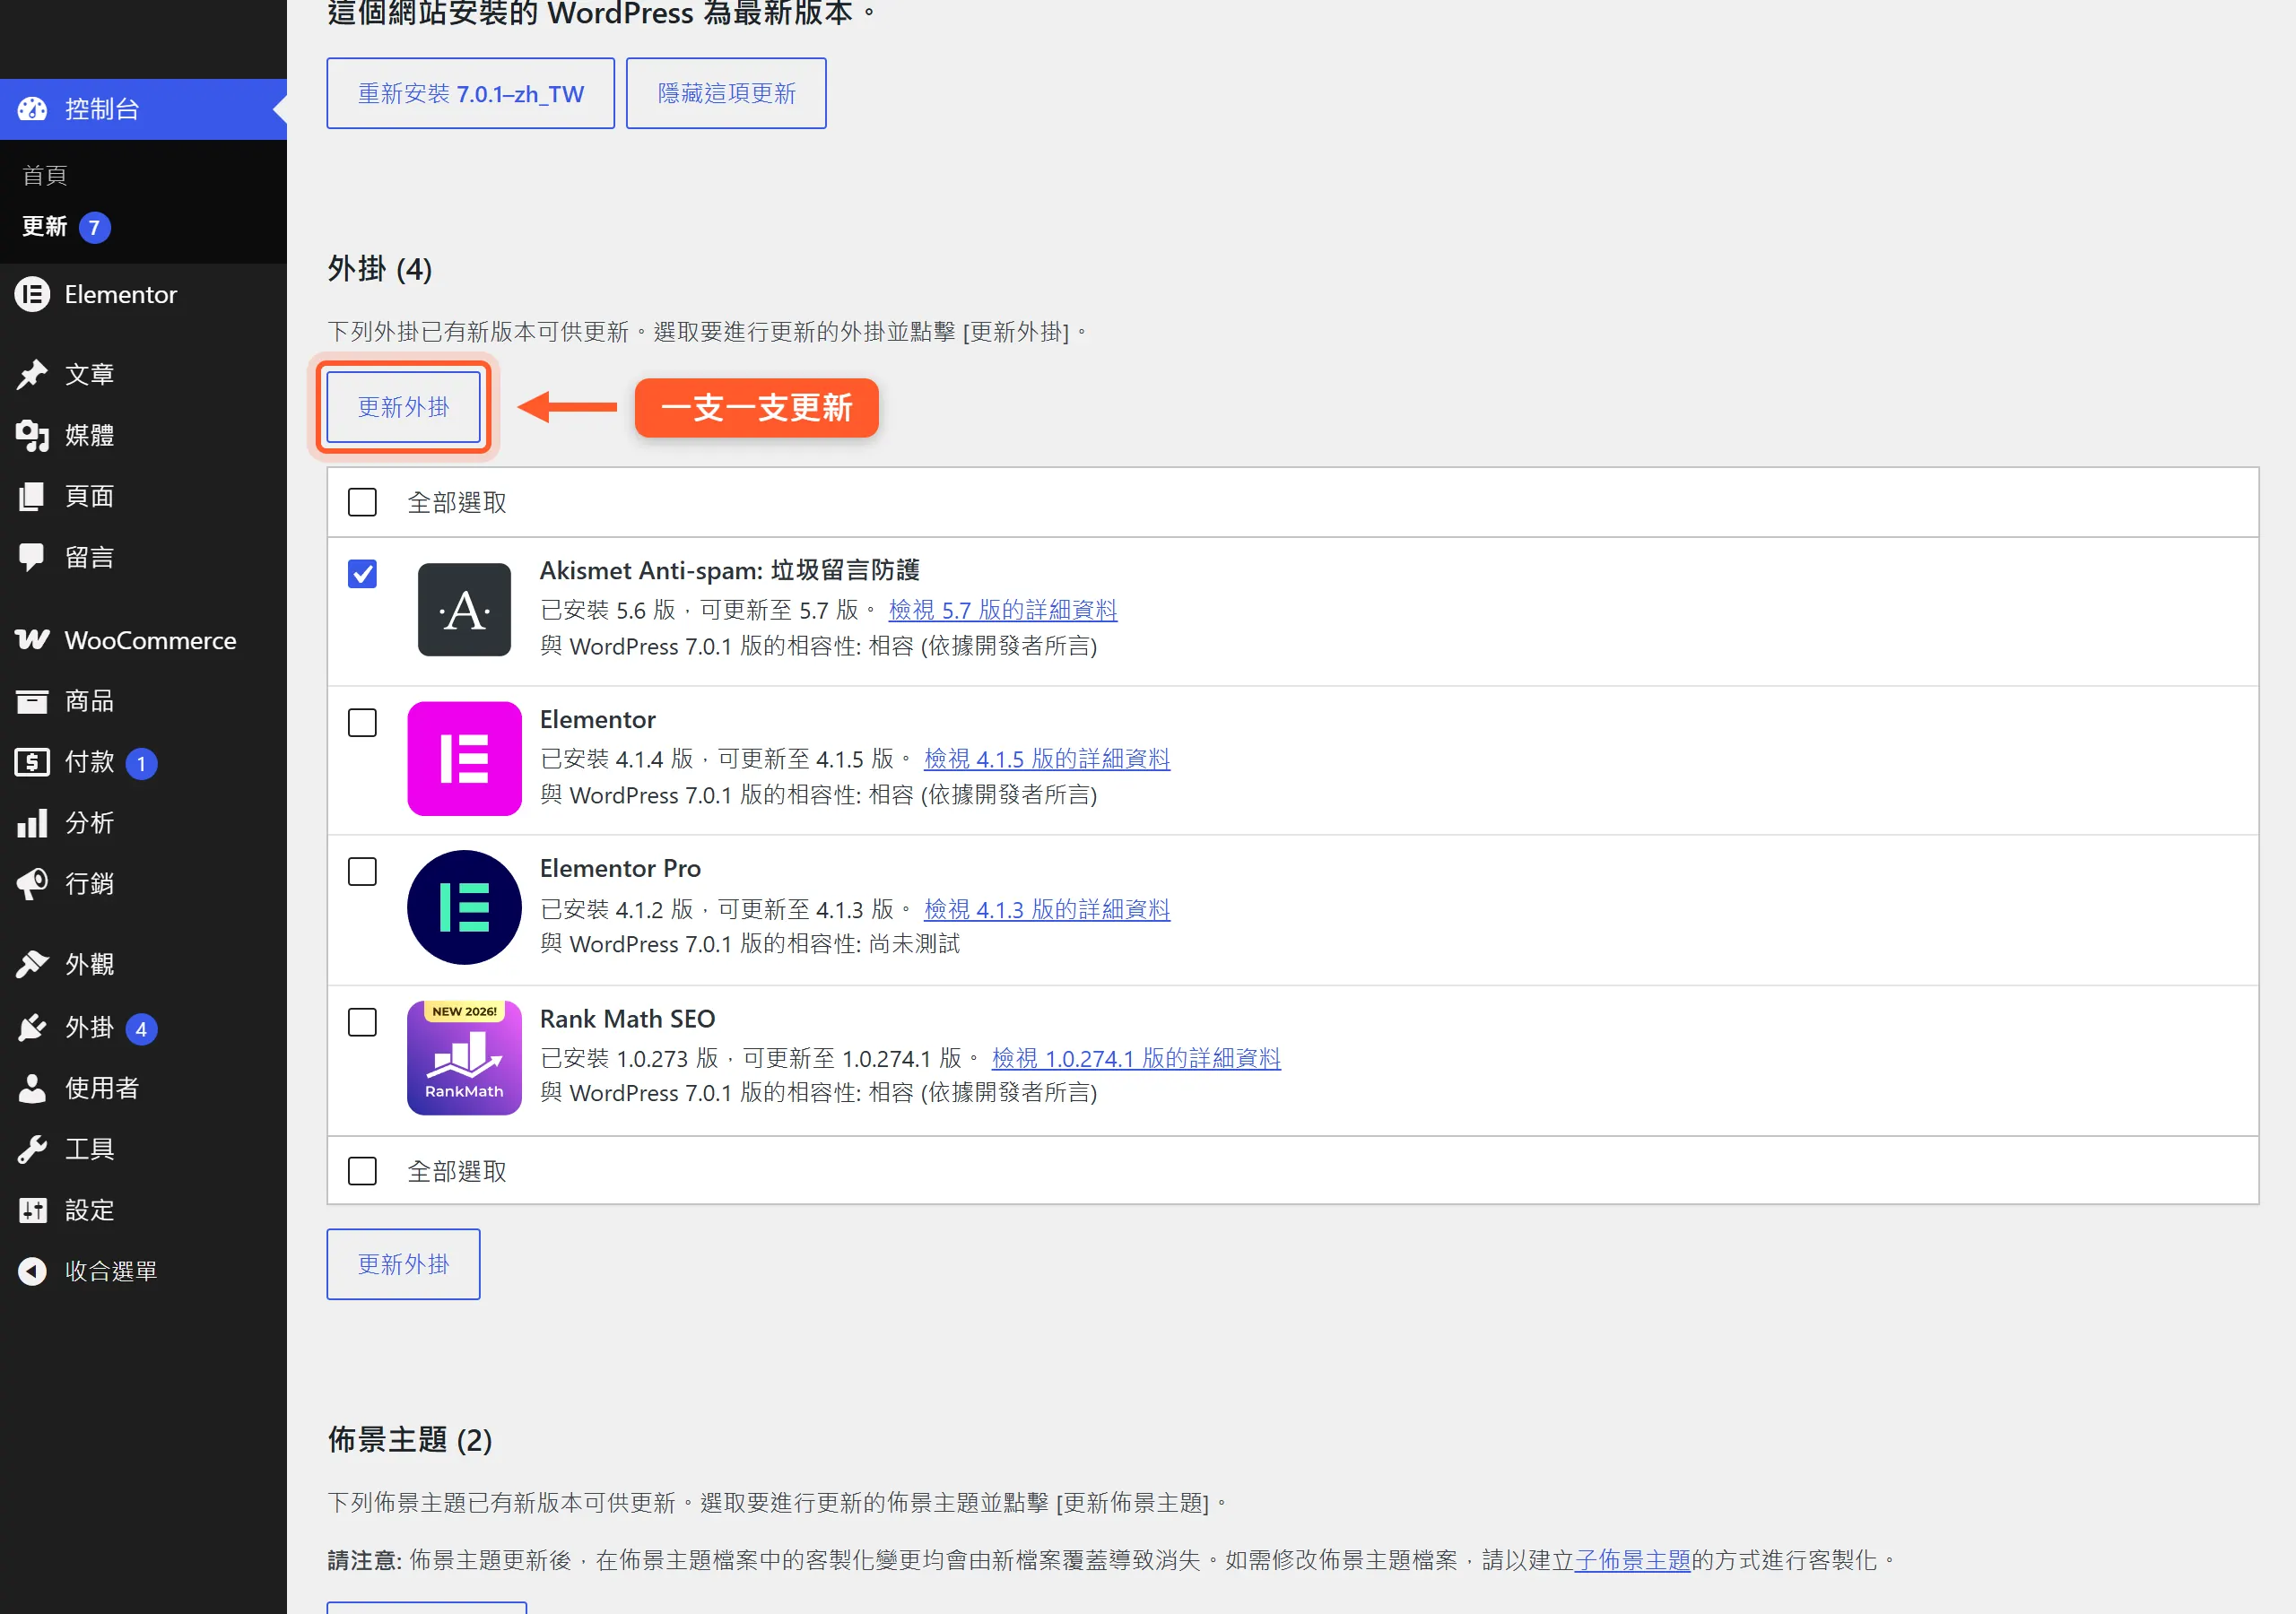
Task: Click the 收合選單 collapse arrow icon
Action: 32,1271
